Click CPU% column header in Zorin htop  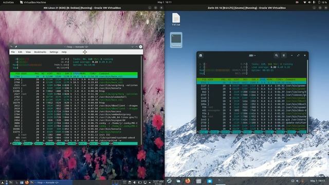[x=263, y=80]
